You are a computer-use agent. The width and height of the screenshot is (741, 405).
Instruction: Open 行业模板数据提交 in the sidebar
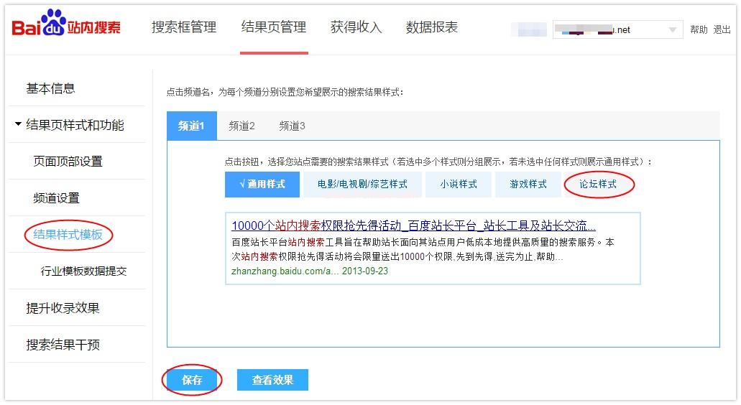point(83,271)
